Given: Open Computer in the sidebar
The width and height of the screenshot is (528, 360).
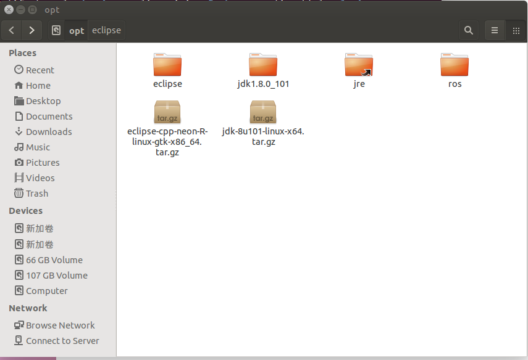Looking at the screenshot, I should point(58,291).
